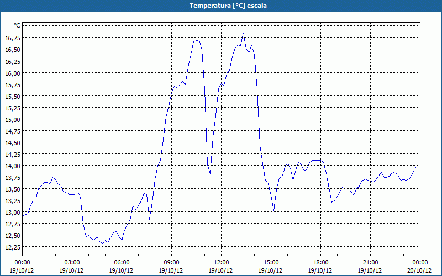The height and width of the screenshot is (276, 442).
Task: Pick the 19/10/12 date beneath 18:00
Action: click(320, 270)
